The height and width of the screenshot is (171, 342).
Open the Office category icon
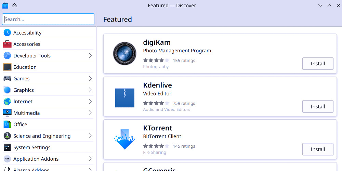click(x=7, y=124)
